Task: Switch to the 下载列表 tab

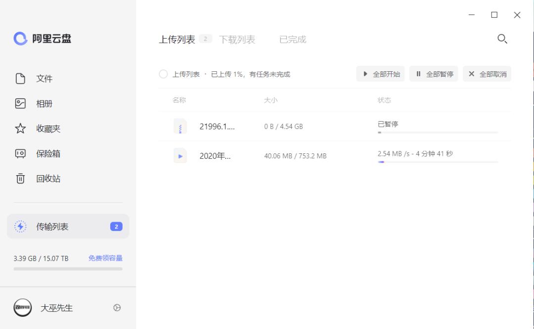Action: (x=238, y=40)
